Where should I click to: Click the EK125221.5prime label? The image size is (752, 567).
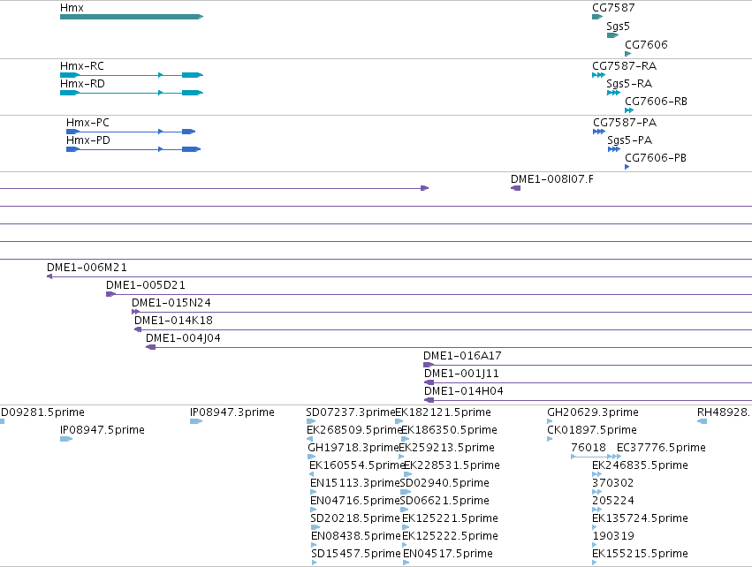tap(450, 518)
